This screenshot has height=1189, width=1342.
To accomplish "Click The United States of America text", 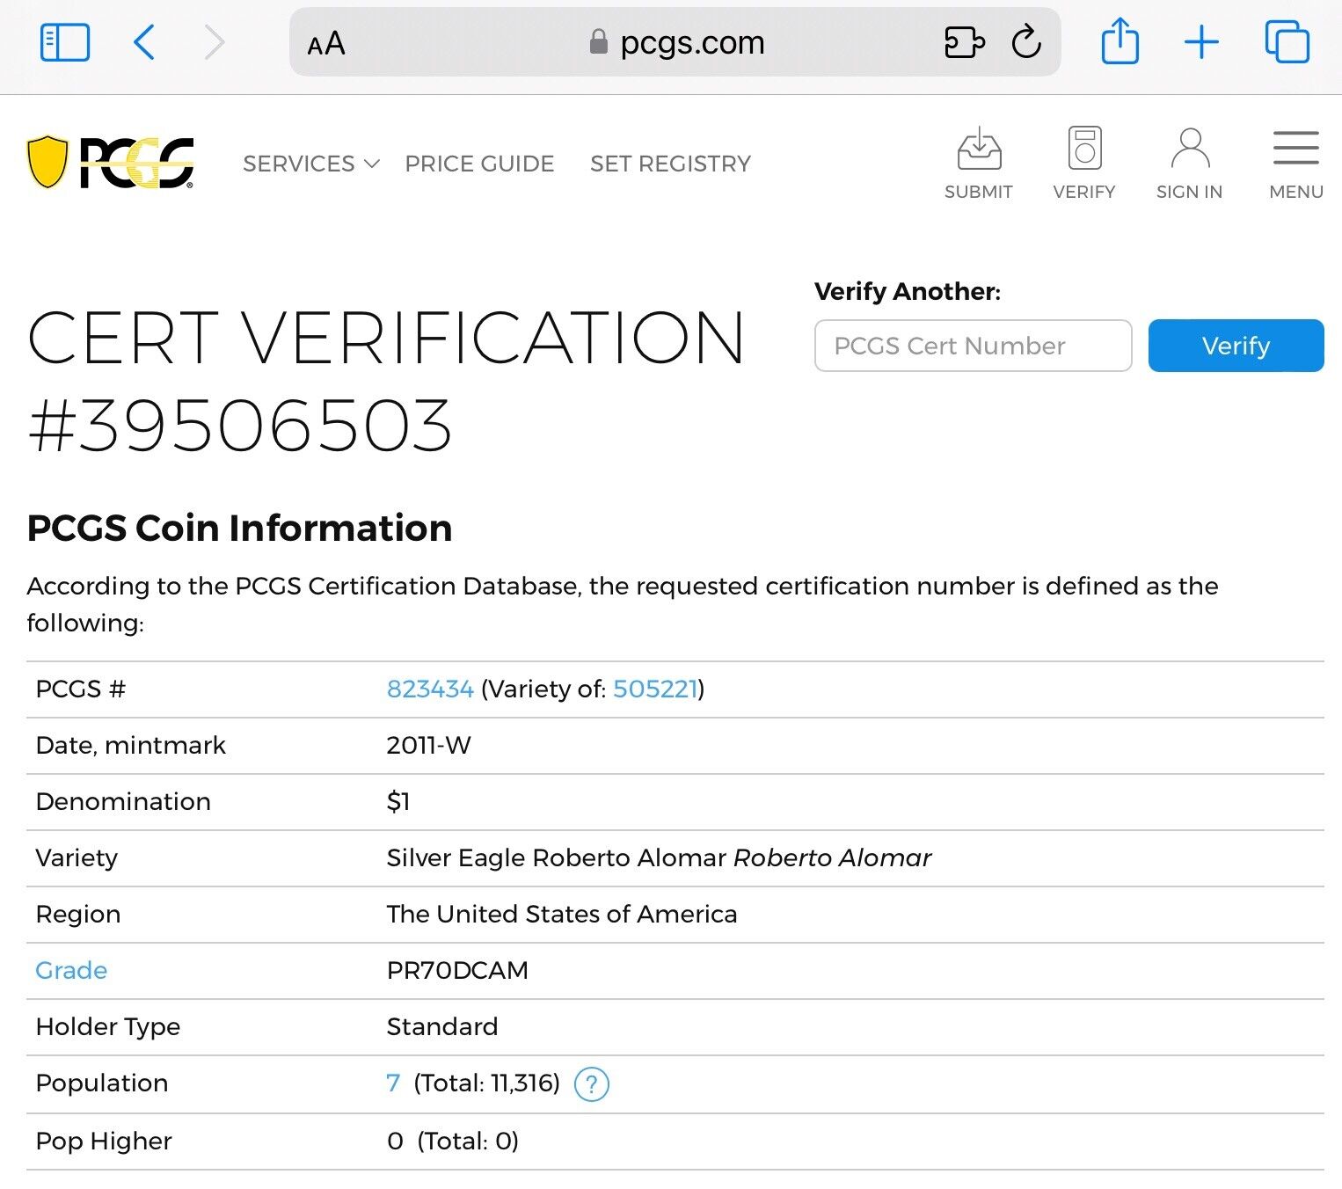I will click(x=562, y=914).
